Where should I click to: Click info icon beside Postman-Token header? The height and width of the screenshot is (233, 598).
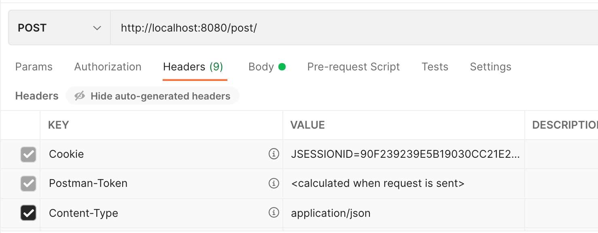274,183
